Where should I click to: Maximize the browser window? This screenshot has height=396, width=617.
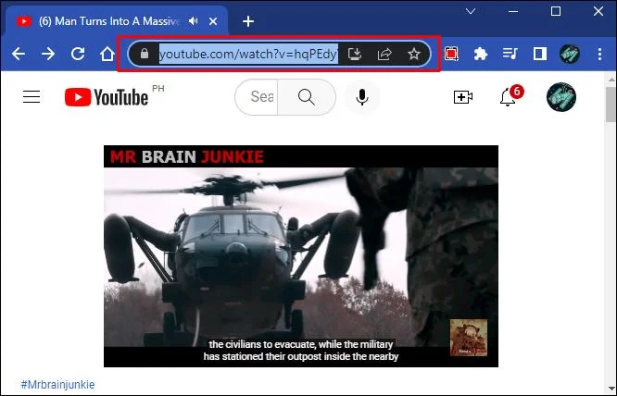[x=556, y=11]
